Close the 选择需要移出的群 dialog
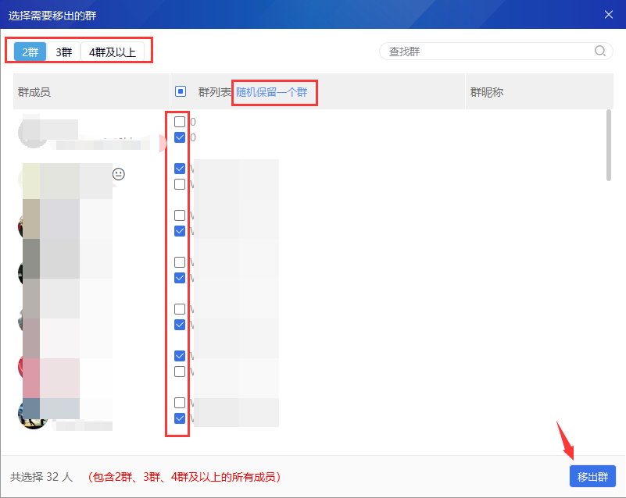The width and height of the screenshot is (626, 498). point(609,15)
